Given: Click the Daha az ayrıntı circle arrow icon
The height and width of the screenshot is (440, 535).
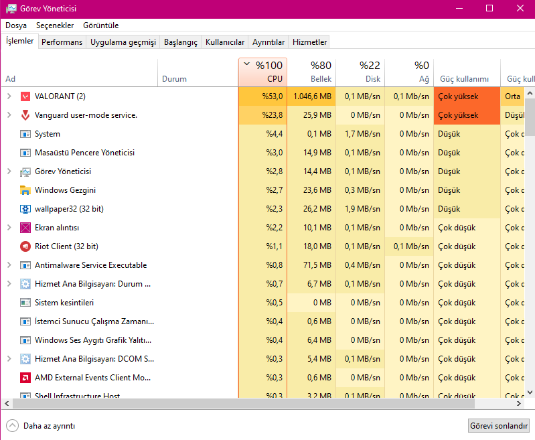Looking at the screenshot, I should (12, 426).
